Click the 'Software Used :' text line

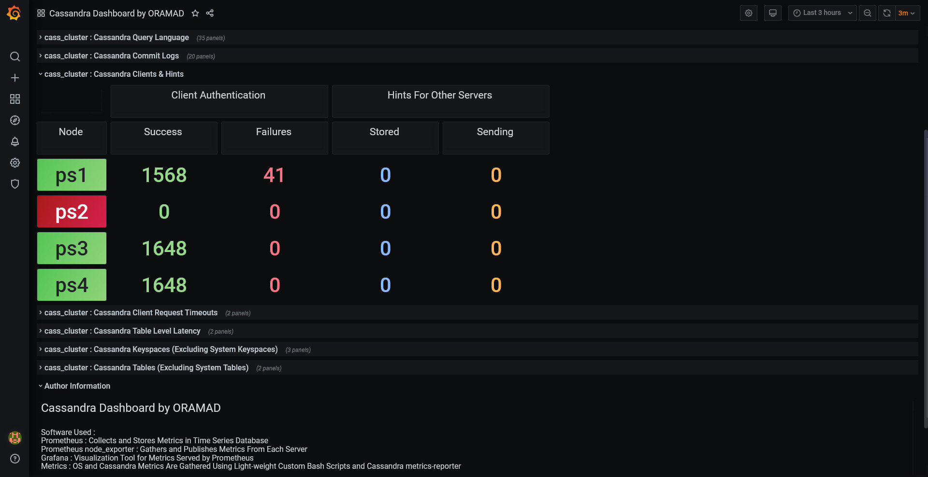68,432
